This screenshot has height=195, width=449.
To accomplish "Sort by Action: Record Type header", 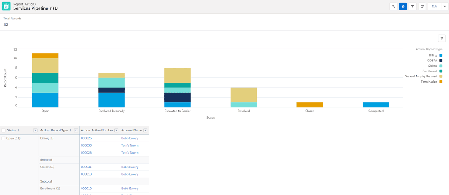I will [x=54, y=130].
